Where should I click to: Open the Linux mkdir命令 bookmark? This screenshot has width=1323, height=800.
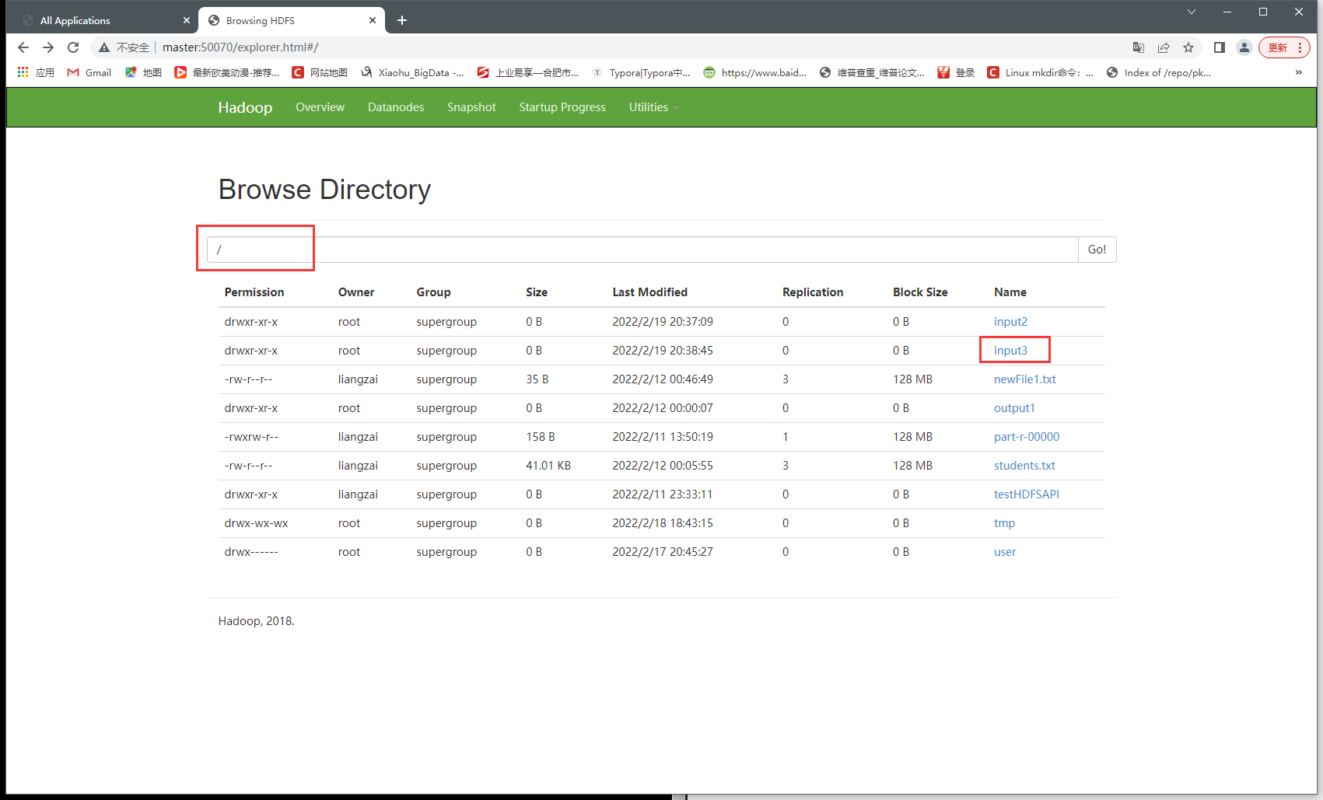point(1041,72)
